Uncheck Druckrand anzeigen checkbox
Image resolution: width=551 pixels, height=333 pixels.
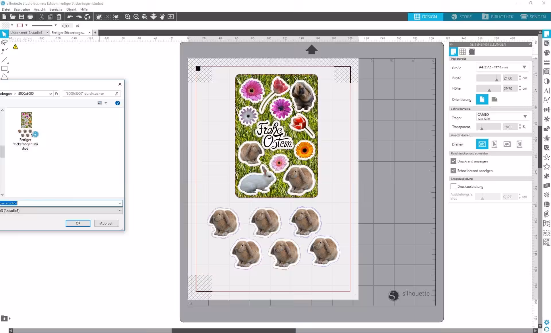(x=453, y=161)
